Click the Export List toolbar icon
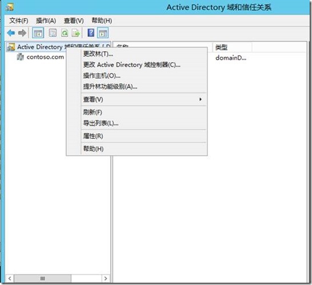 [x=76, y=33]
